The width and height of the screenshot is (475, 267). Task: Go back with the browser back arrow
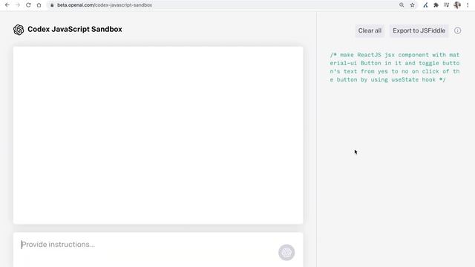point(7,5)
